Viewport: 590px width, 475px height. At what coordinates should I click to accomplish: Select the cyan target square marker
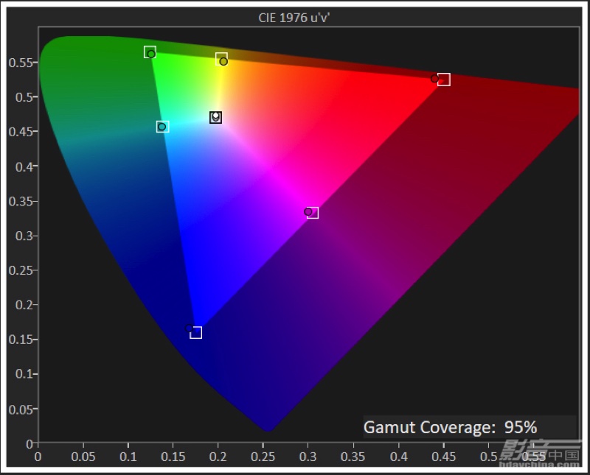tap(162, 126)
